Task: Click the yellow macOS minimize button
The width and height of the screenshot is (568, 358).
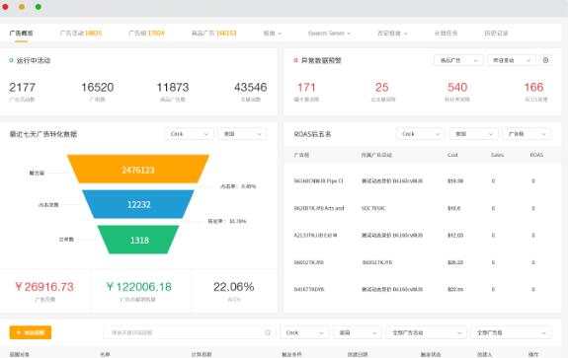Action: click(x=22, y=7)
